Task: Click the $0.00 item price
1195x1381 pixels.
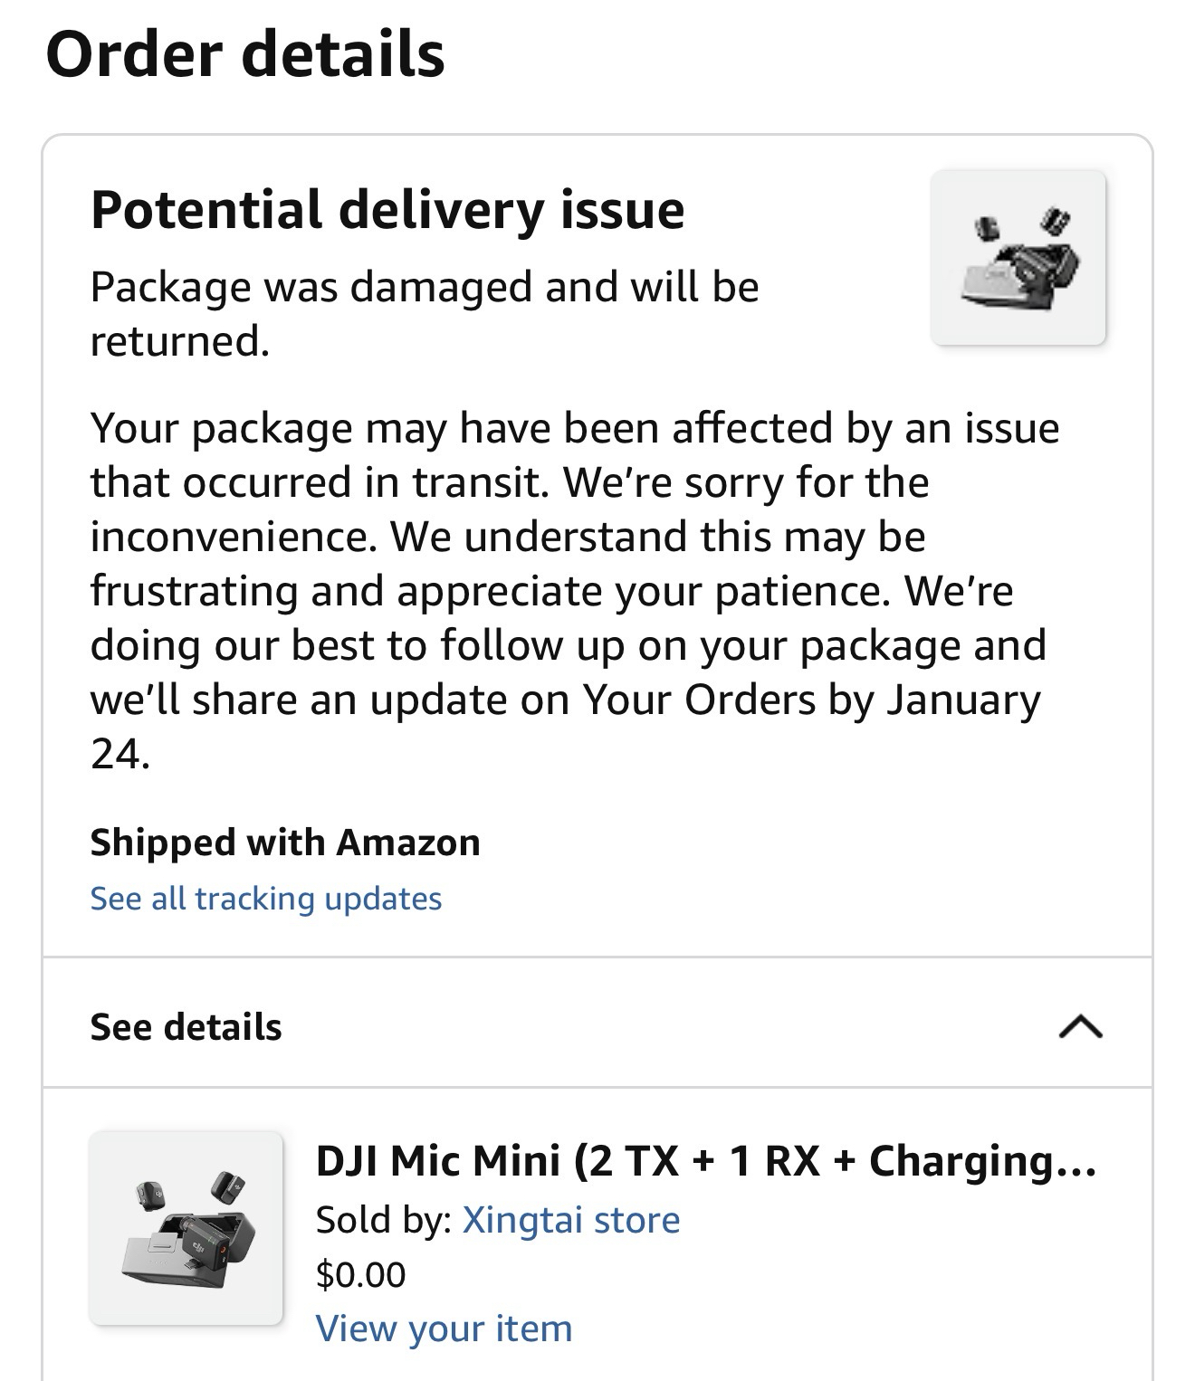Action: (360, 1274)
